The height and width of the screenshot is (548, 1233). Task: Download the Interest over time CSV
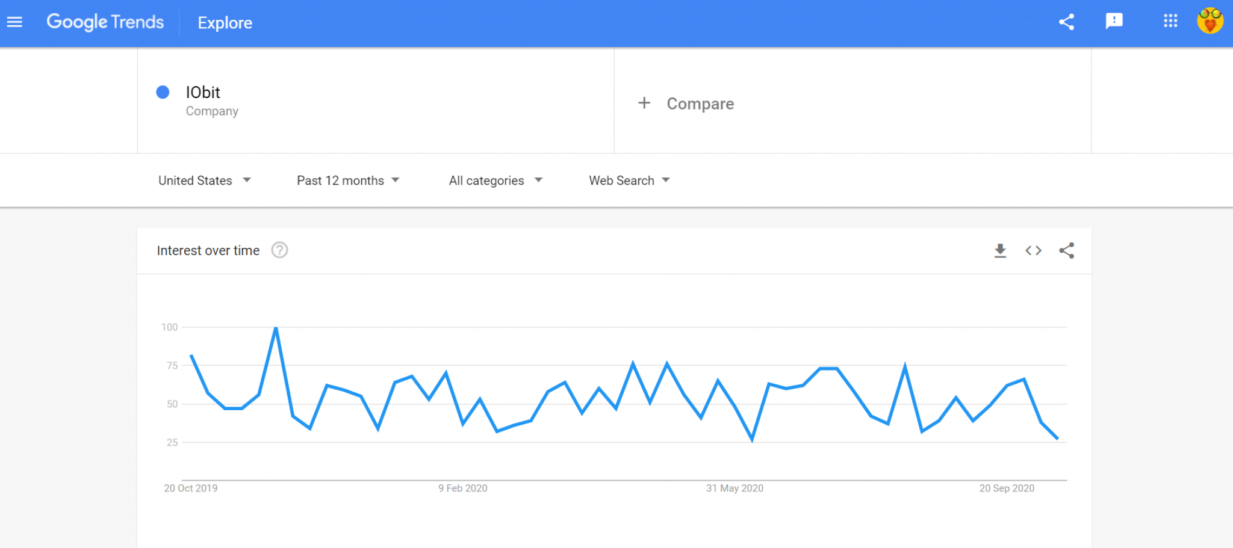pos(1000,251)
